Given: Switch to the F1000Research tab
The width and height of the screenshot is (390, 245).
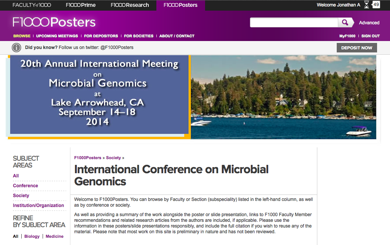Looking at the screenshot, I should [x=130, y=5].
